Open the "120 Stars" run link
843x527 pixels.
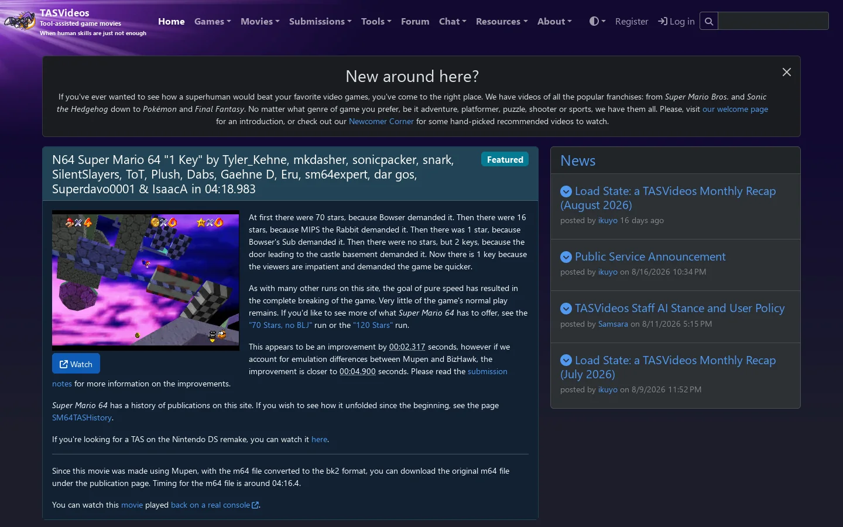coord(373,326)
